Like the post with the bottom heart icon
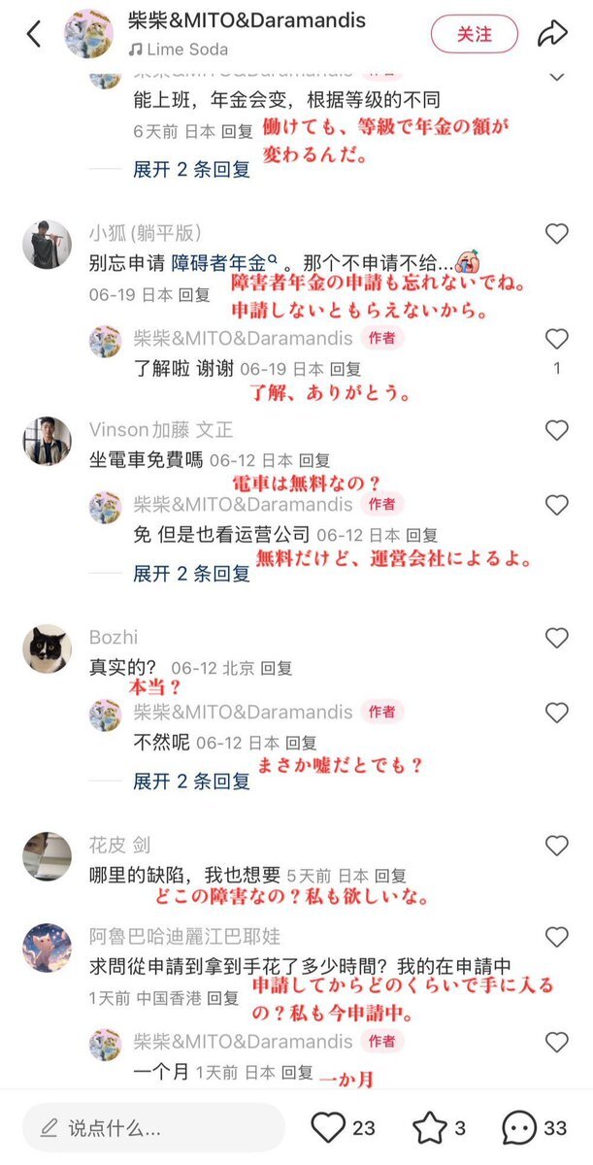 [328, 1127]
